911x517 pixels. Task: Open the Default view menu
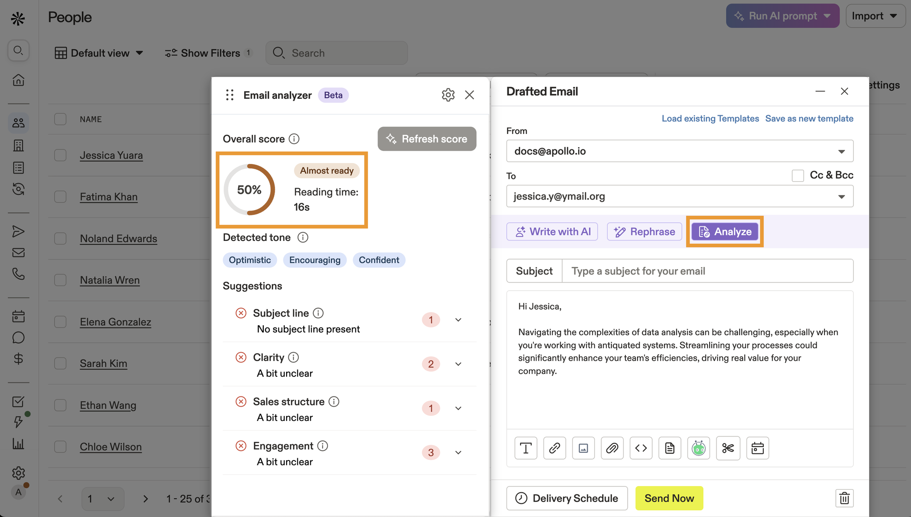click(99, 53)
